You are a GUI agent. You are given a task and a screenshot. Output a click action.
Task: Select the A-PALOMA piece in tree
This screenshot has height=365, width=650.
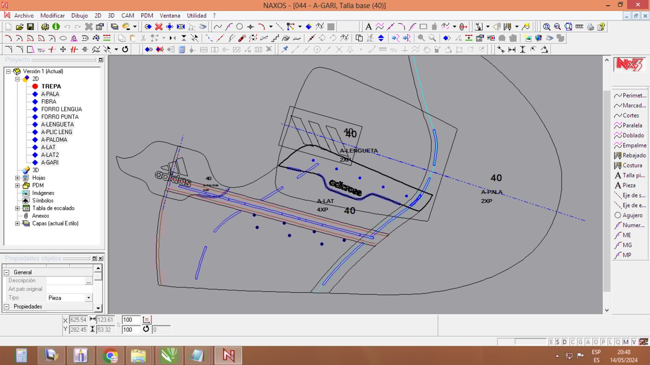pos(54,140)
